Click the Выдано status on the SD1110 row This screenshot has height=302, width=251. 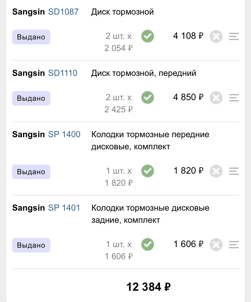pos(31,98)
